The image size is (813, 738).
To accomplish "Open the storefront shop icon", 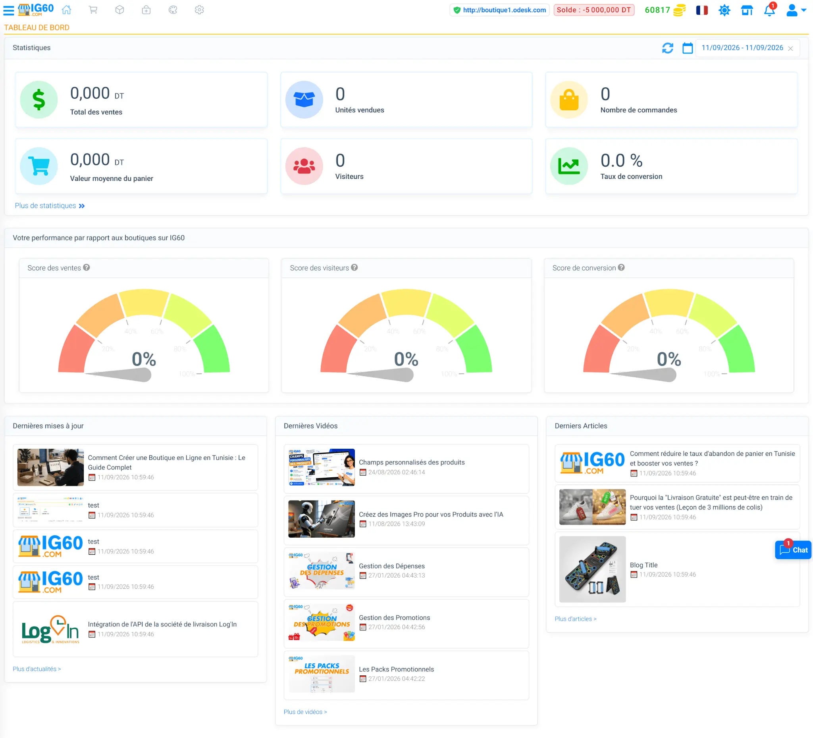I will pos(747,10).
